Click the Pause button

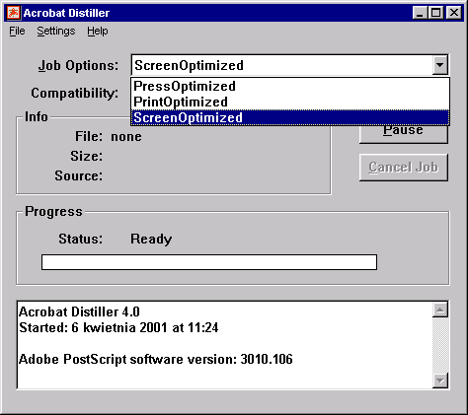[x=404, y=134]
